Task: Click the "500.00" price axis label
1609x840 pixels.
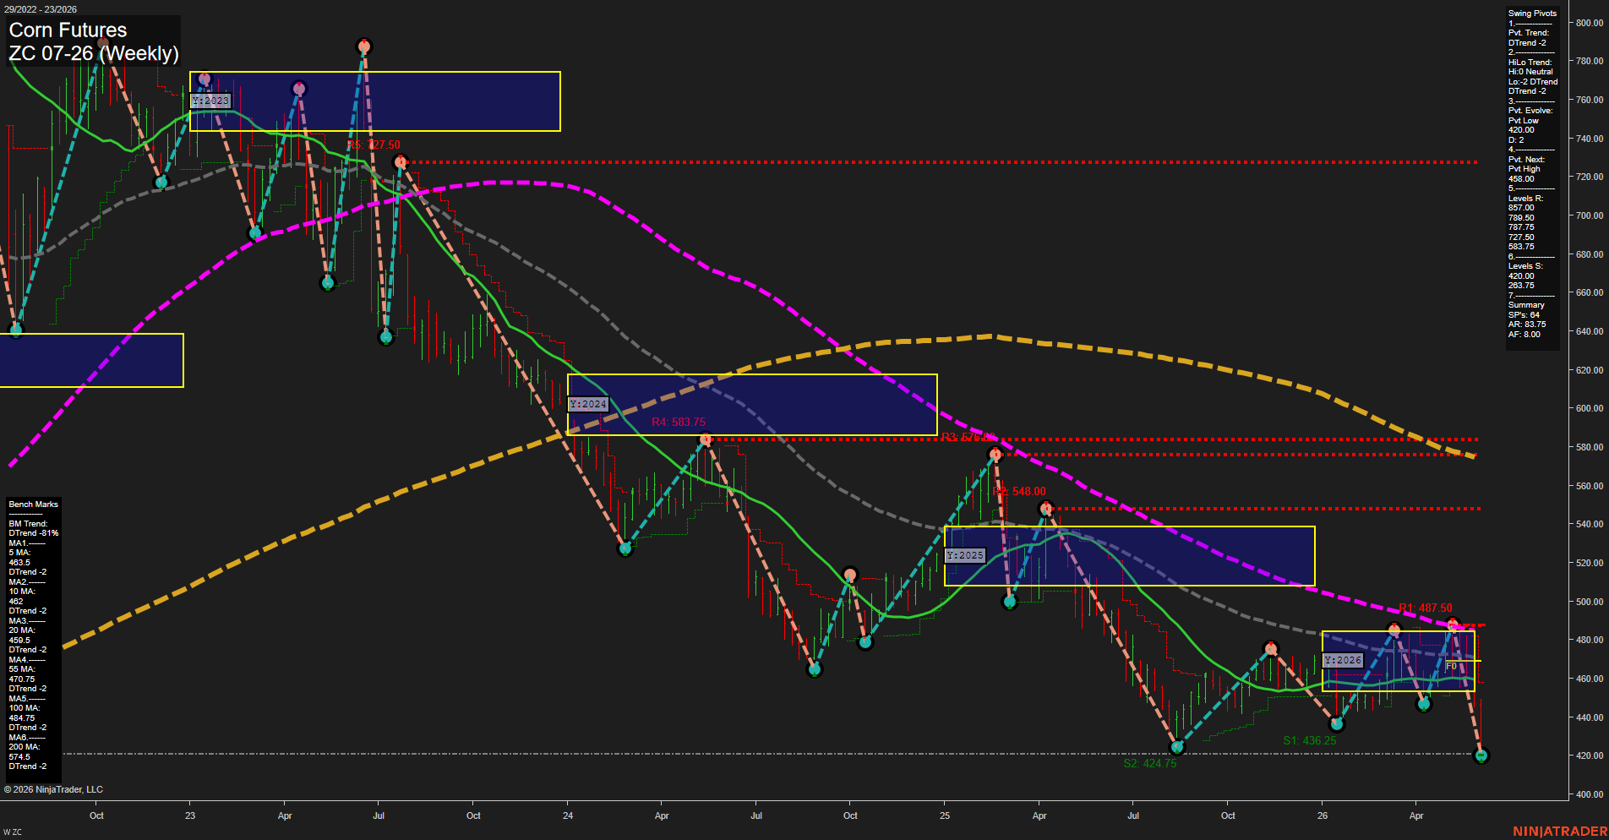Action: click(x=1590, y=602)
